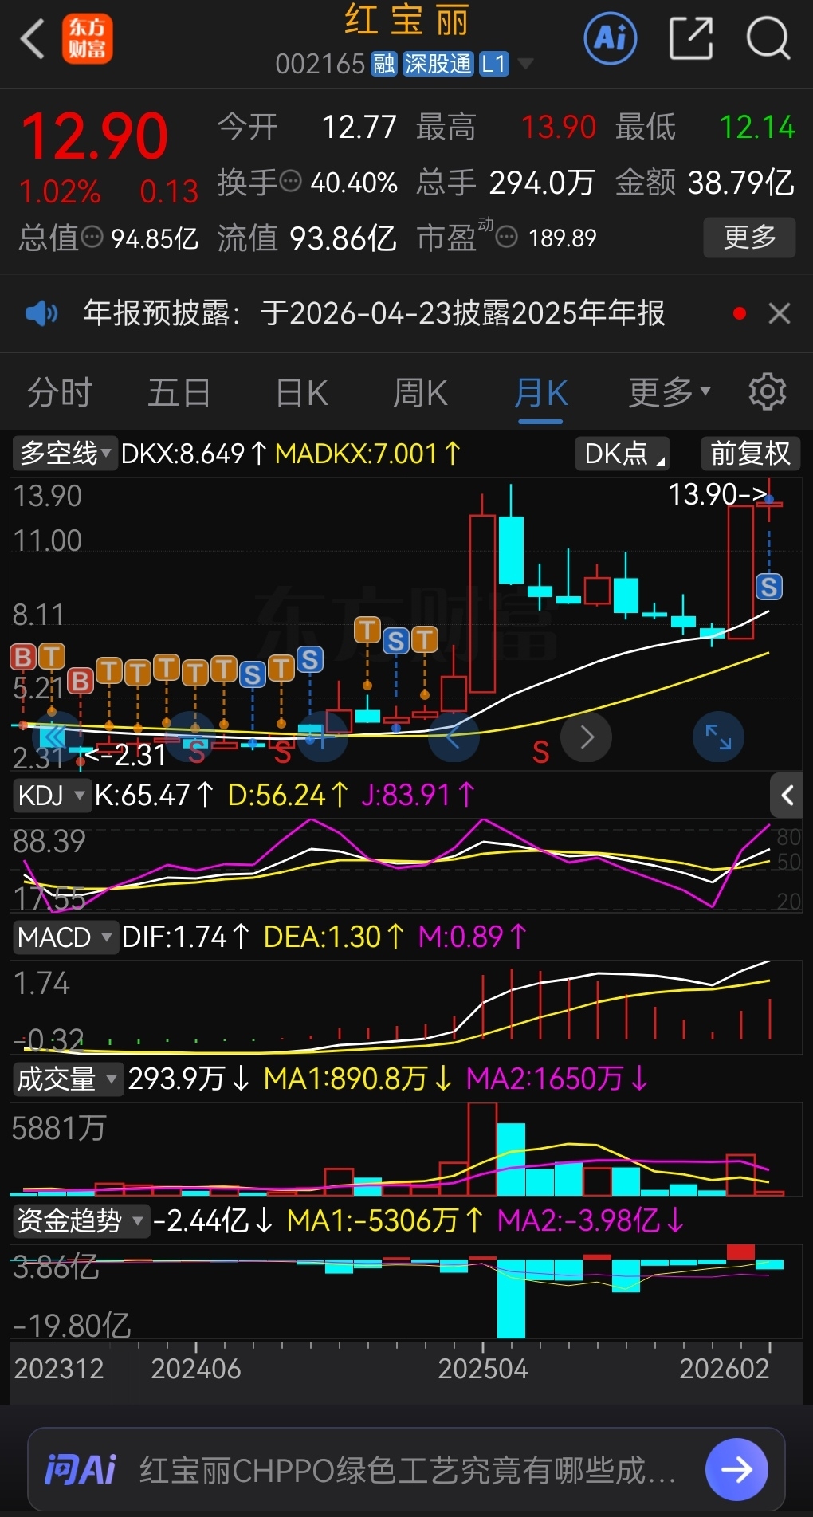Expand chart to fullscreen icon
Screen dimensions: 813x1517
(x=718, y=737)
